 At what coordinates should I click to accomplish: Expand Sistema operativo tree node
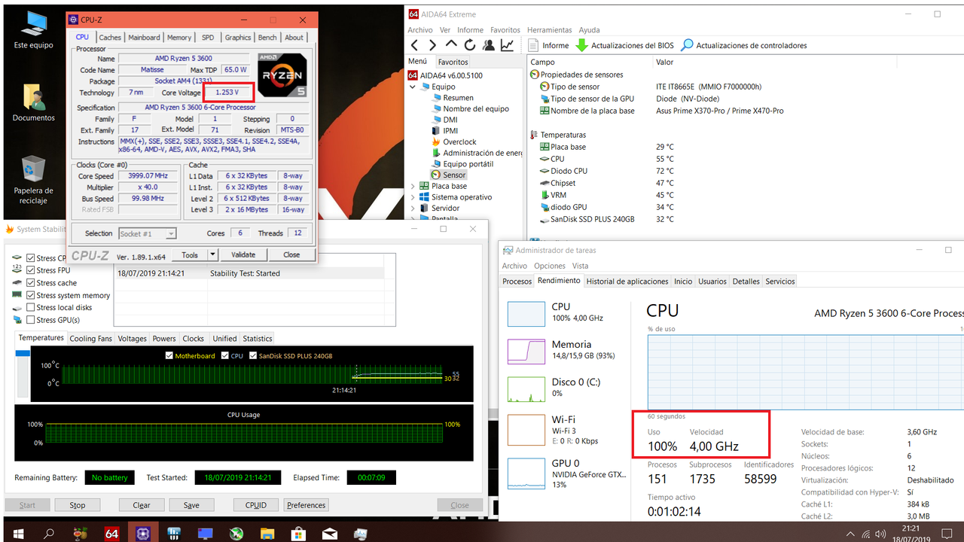click(x=413, y=197)
